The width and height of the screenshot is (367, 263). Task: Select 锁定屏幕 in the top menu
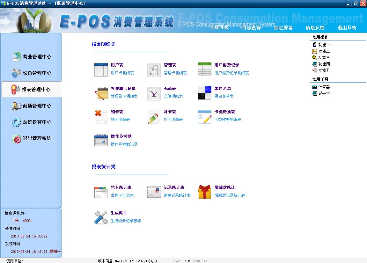[283, 28]
